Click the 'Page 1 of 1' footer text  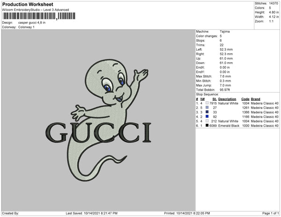pos(270,213)
